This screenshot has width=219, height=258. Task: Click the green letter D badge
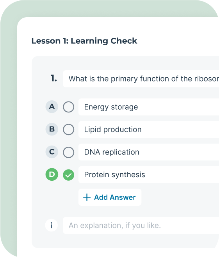(x=52, y=174)
